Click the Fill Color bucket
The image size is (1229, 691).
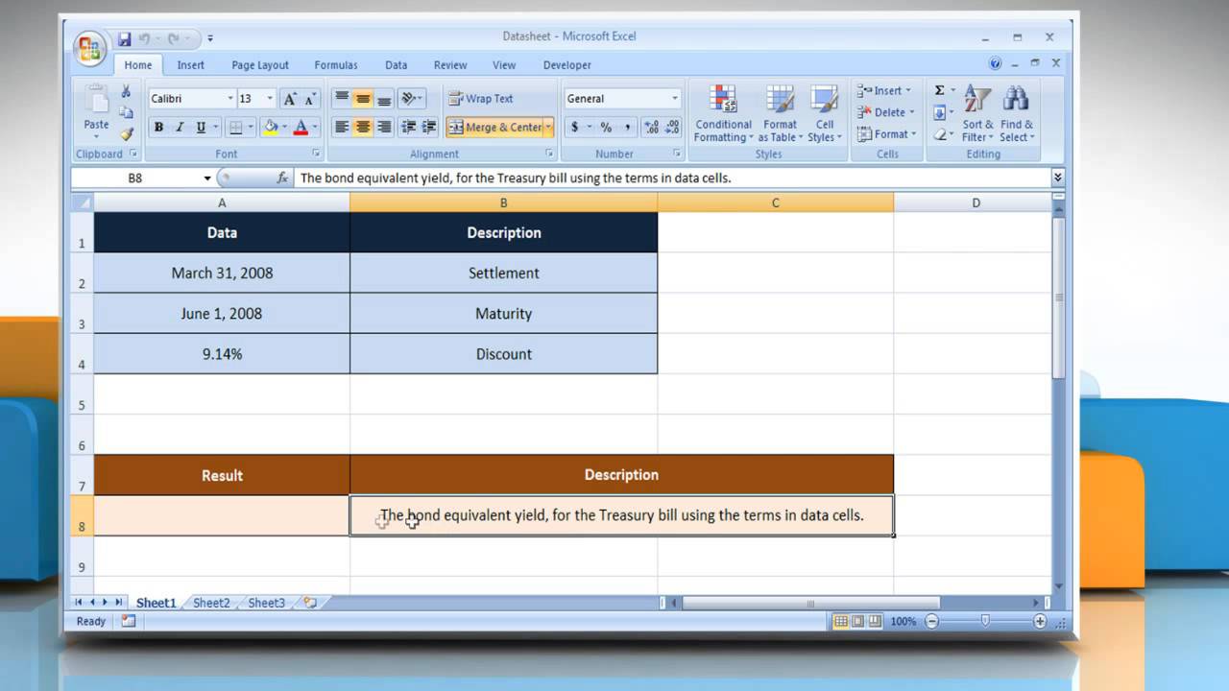(271, 128)
